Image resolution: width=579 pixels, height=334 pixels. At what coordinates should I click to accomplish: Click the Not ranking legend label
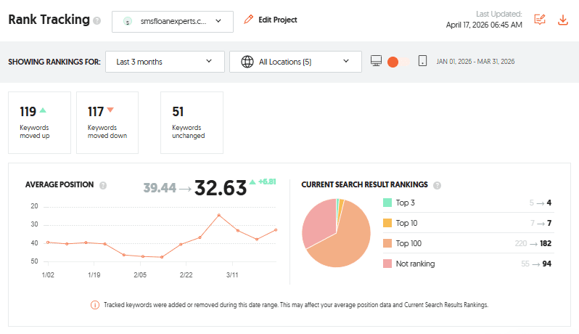point(416,264)
